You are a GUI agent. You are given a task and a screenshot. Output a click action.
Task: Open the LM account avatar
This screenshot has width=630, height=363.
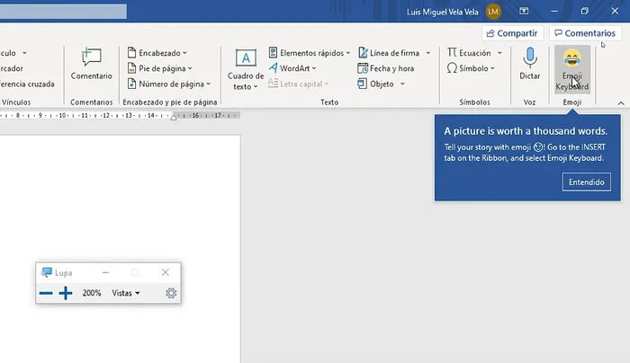point(493,12)
